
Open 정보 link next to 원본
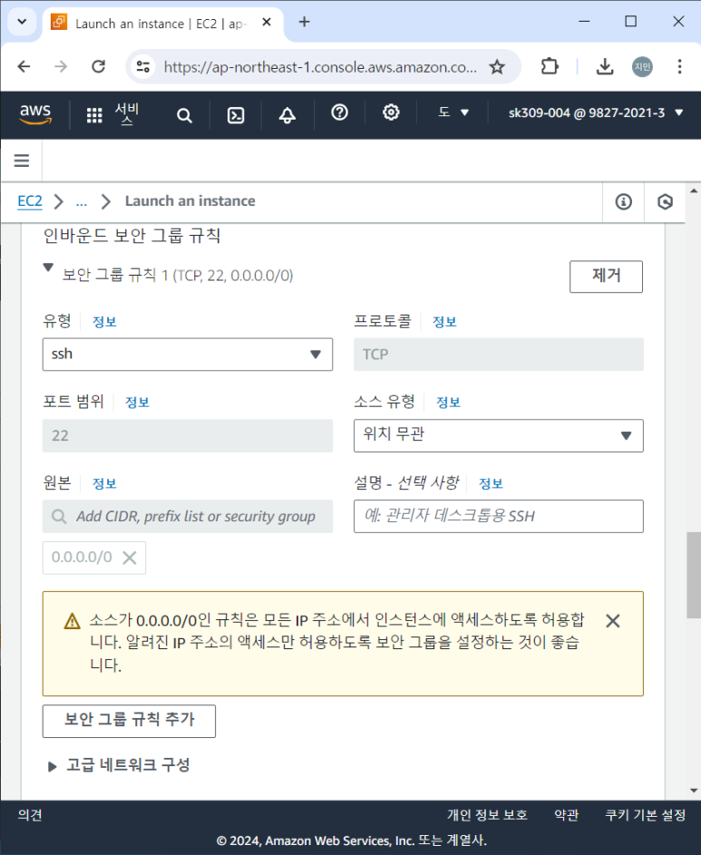[x=104, y=483]
